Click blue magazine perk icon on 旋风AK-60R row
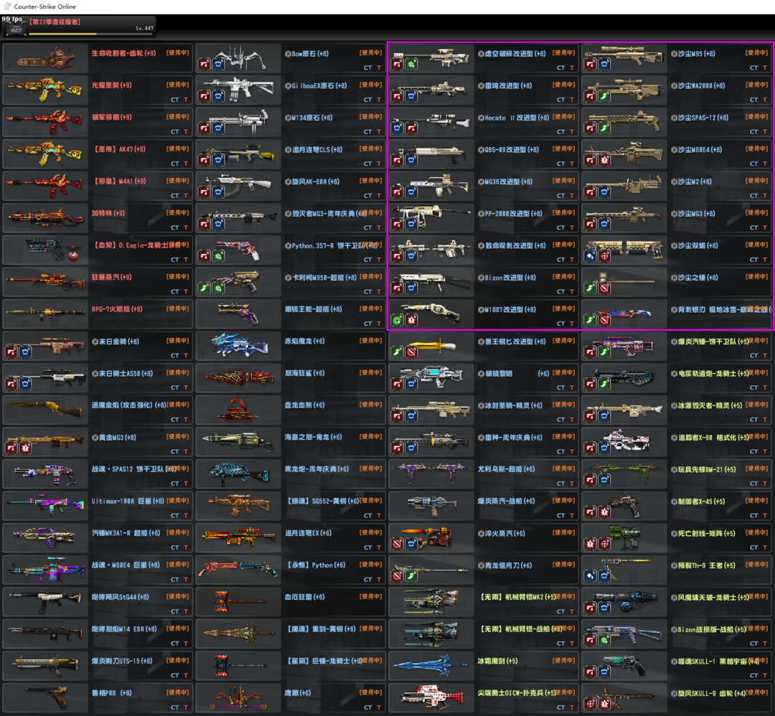The height and width of the screenshot is (716, 775). pos(218,192)
